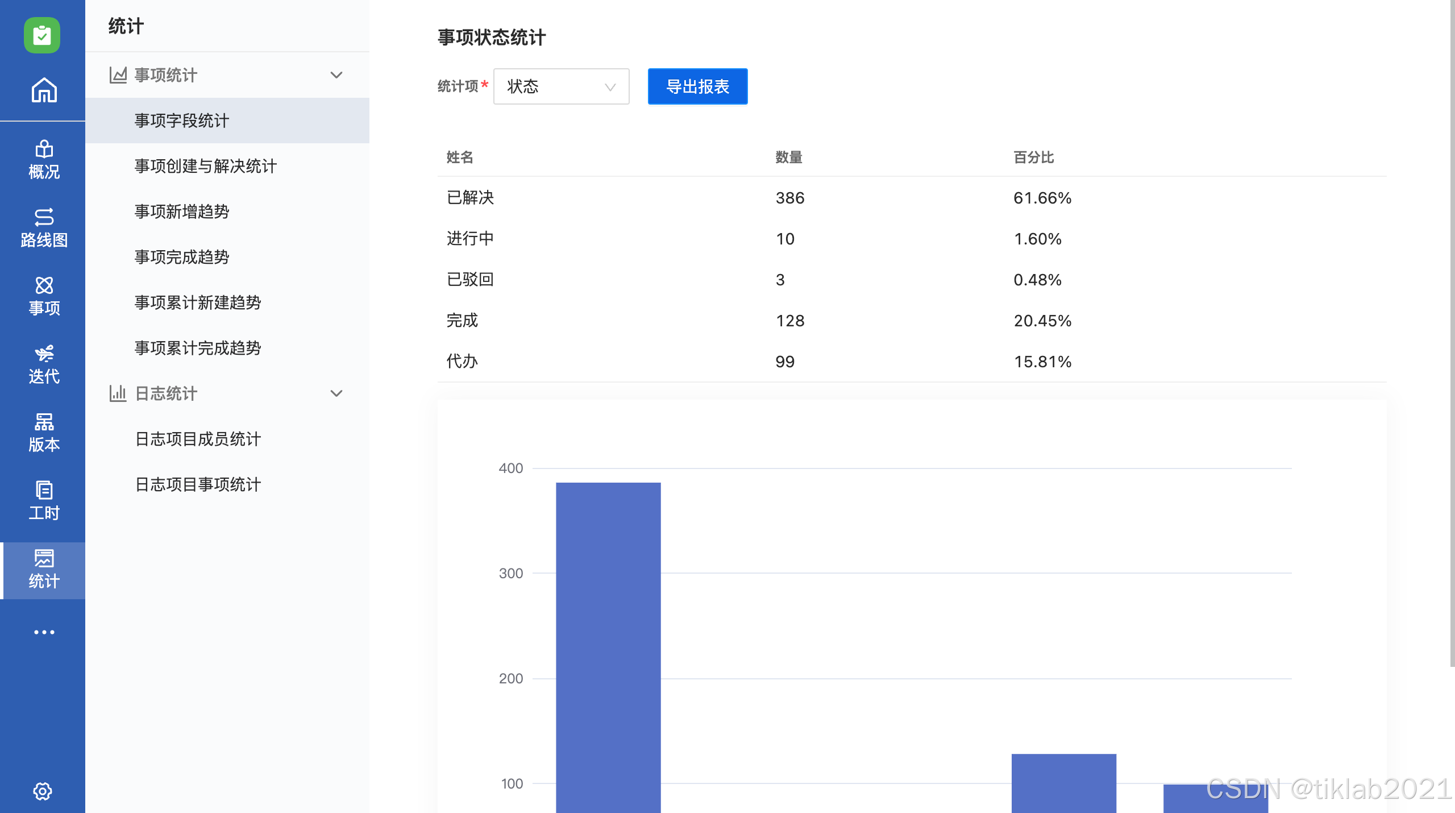Open the 统计项 状态 dropdown
Screen dimensions: 1455x813
(561, 86)
